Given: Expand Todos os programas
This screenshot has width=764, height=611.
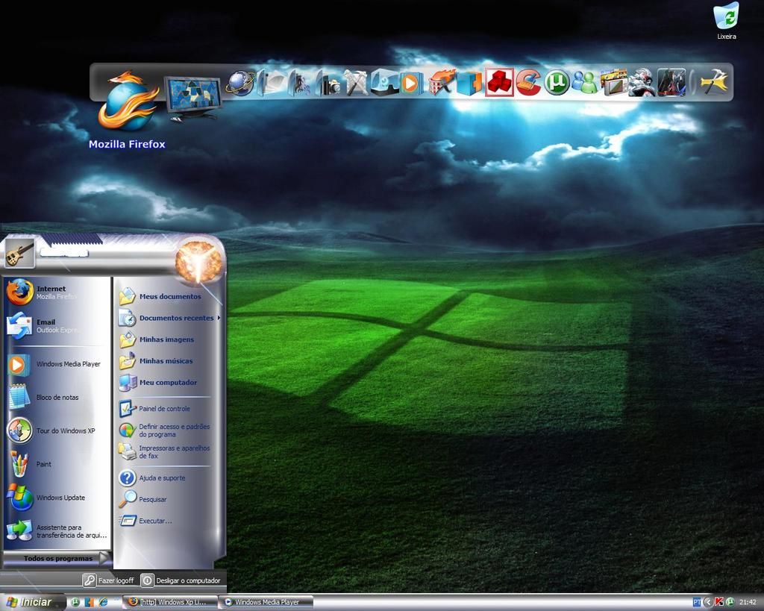Looking at the screenshot, I should coord(57,558).
